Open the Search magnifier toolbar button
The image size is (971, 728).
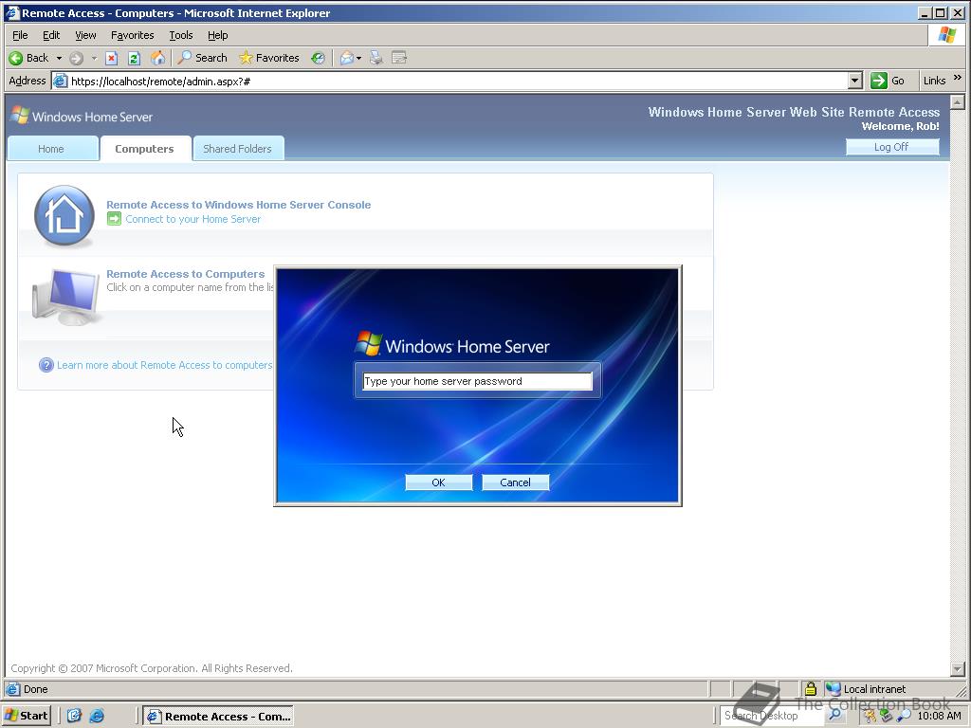(x=203, y=58)
